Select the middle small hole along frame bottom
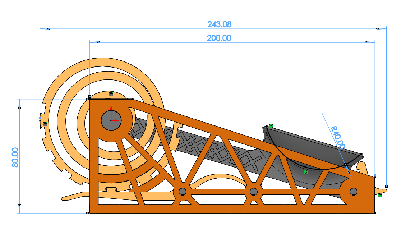Screen dimensions: 406x234 [x=254, y=191]
